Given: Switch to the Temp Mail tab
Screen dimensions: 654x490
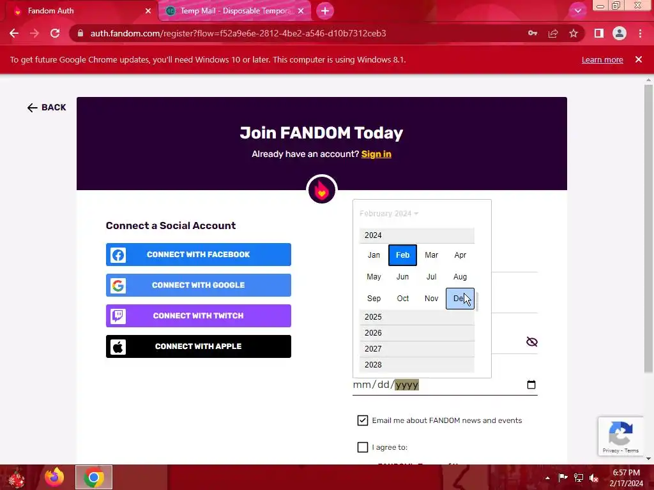Looking at the screenshot, I should point(235,11).
